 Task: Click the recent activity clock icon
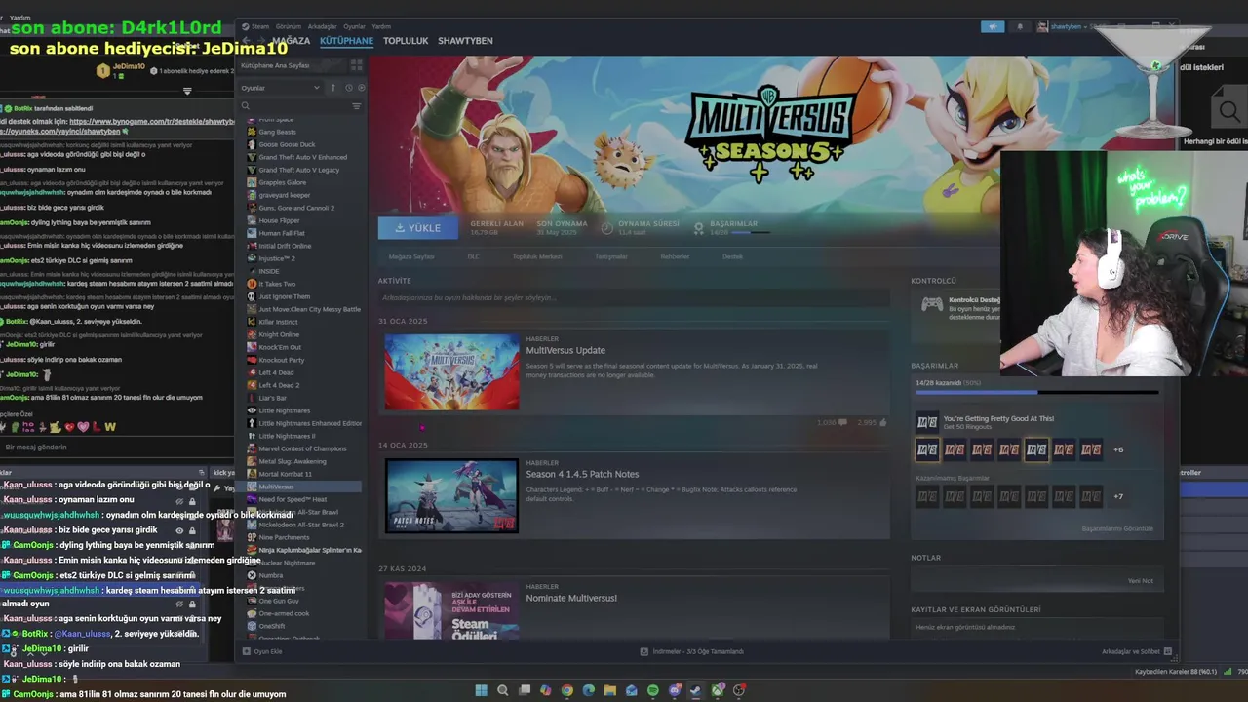348,88
